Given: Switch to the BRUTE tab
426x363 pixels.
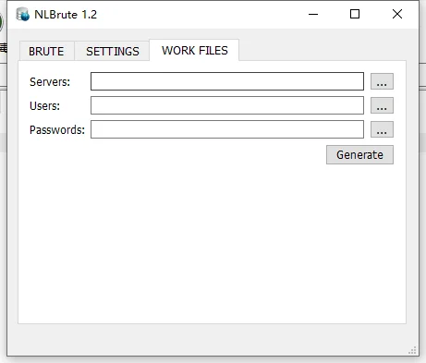Looking at the screenshot, I should click(46, 51).
